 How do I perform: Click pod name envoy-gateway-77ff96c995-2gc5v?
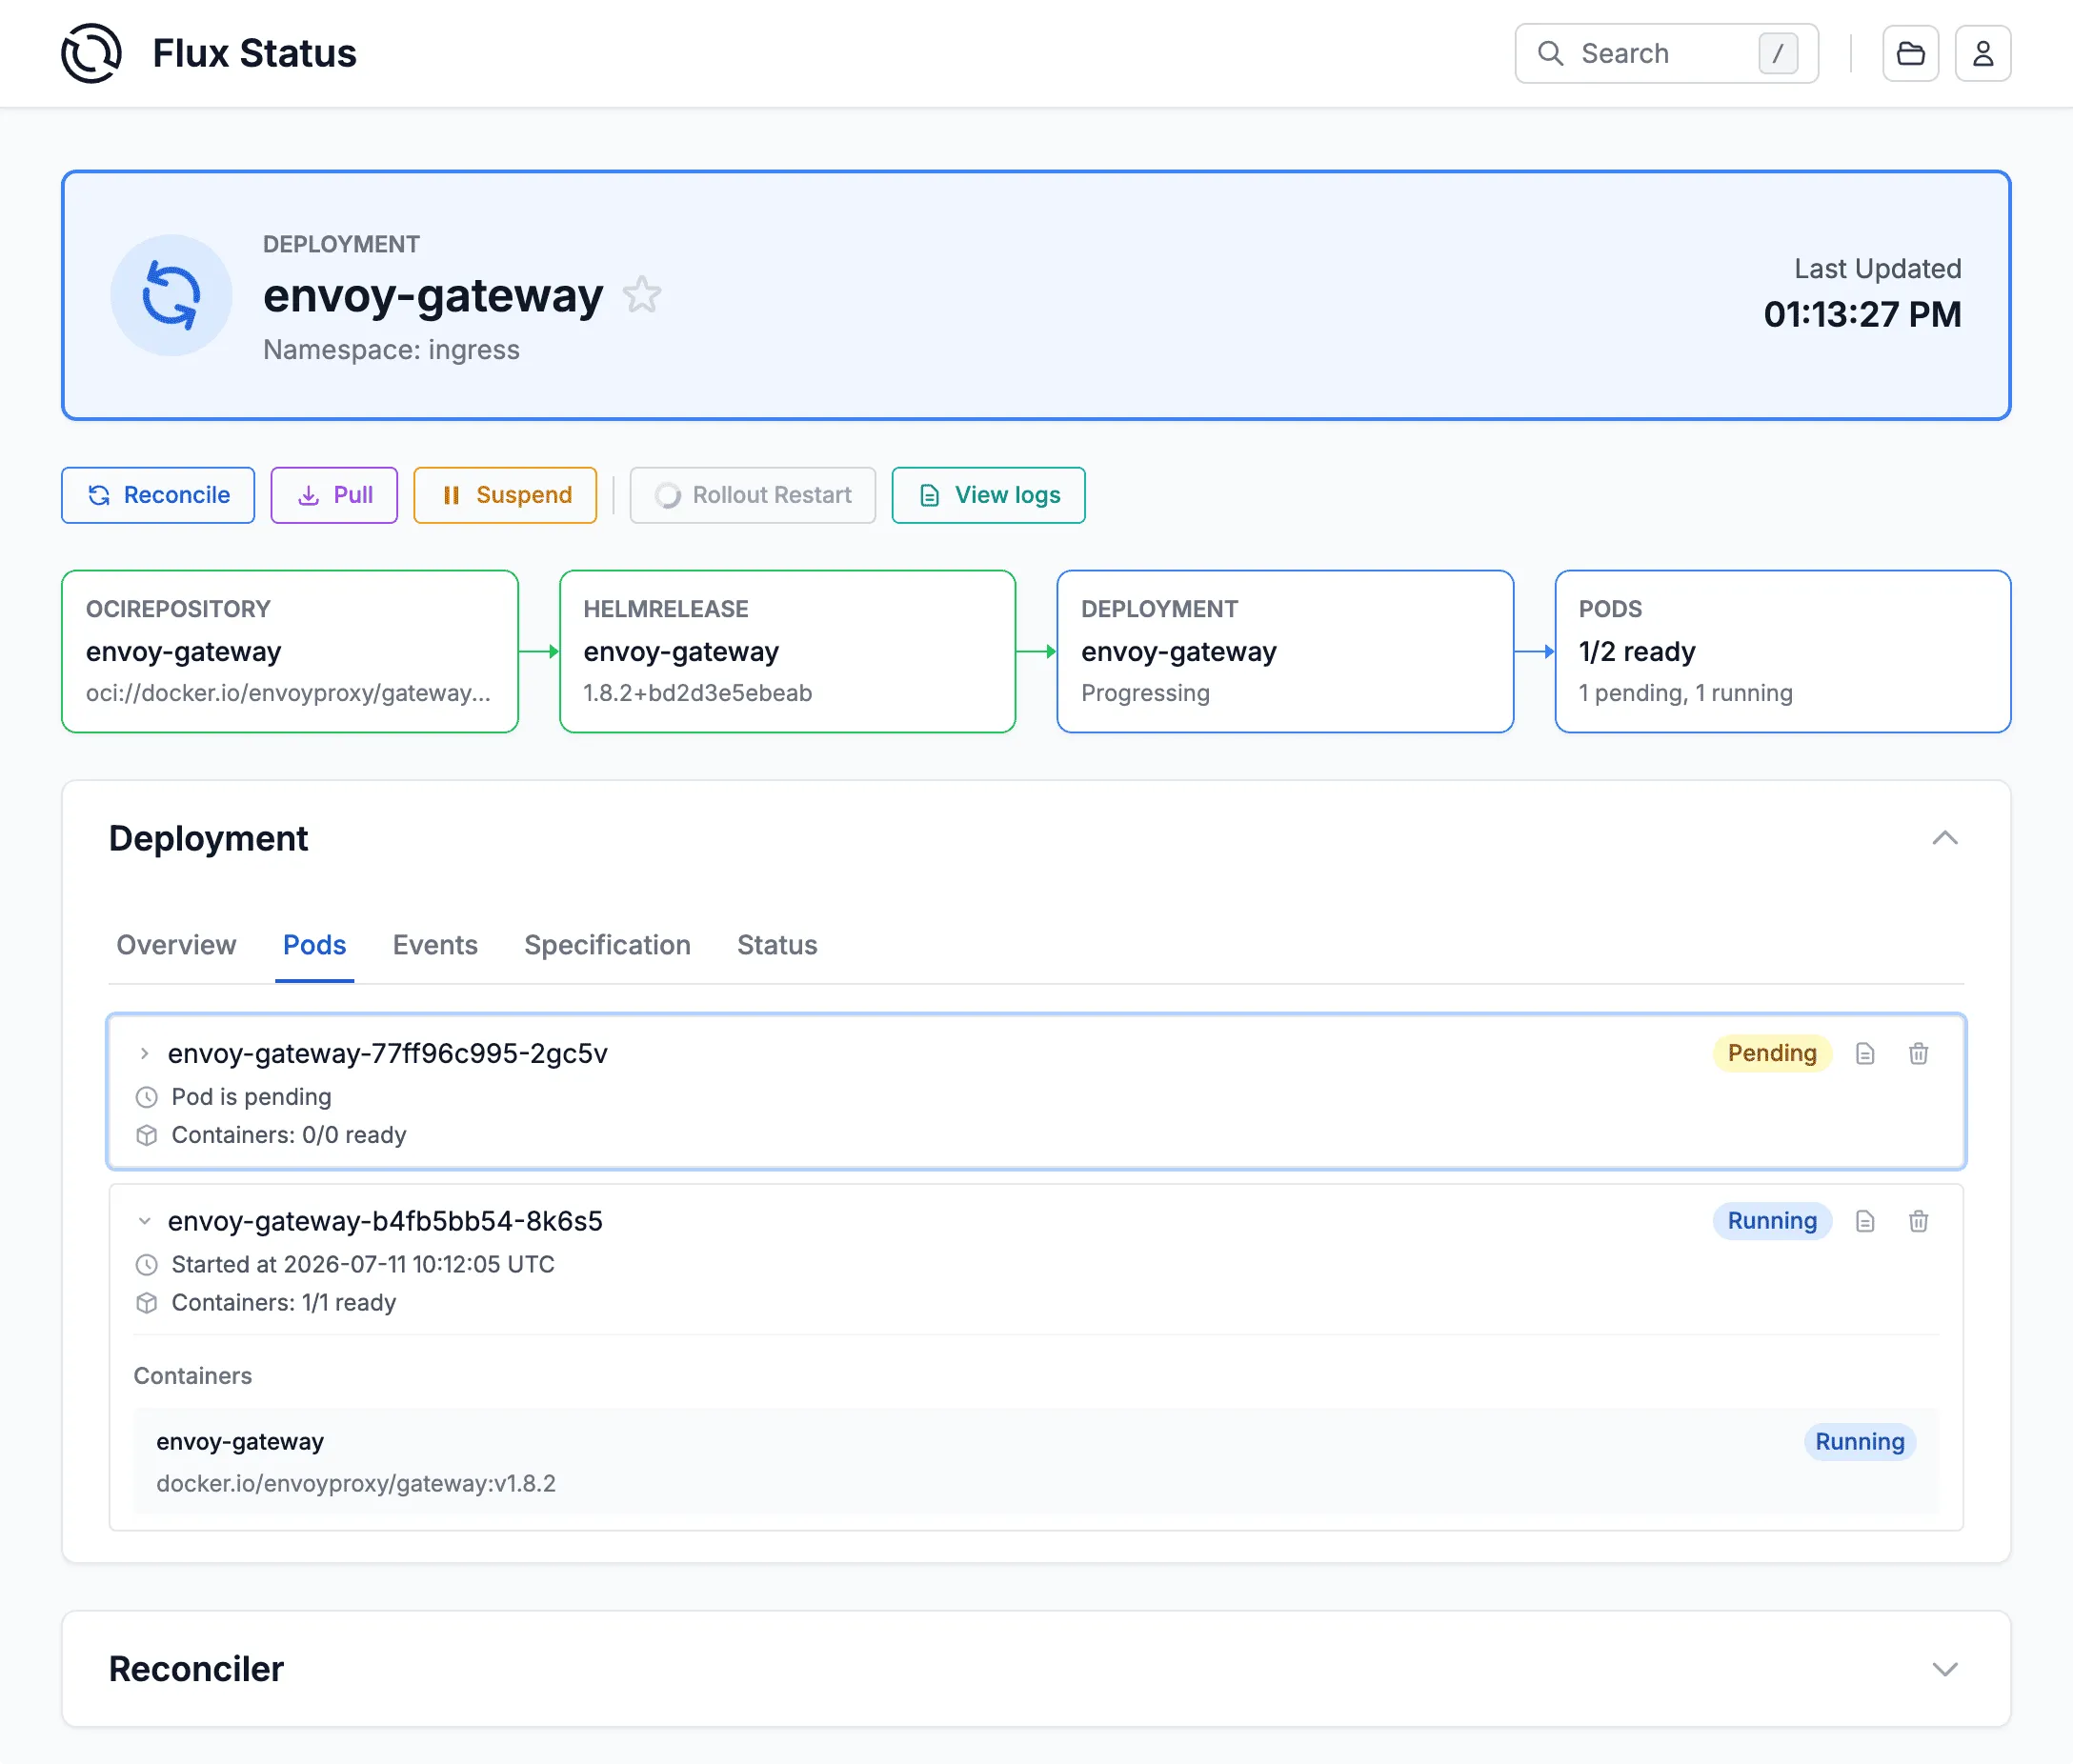coord(387,1053)
